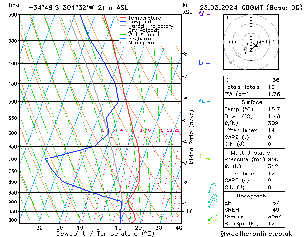Click the surface theta-e value '309'
The height and width of the screenshot is (237, 307).
tap(273, 123)
